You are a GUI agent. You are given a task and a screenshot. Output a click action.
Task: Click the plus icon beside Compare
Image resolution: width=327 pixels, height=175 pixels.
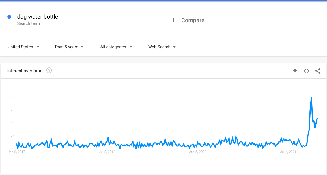coord(173,20)
